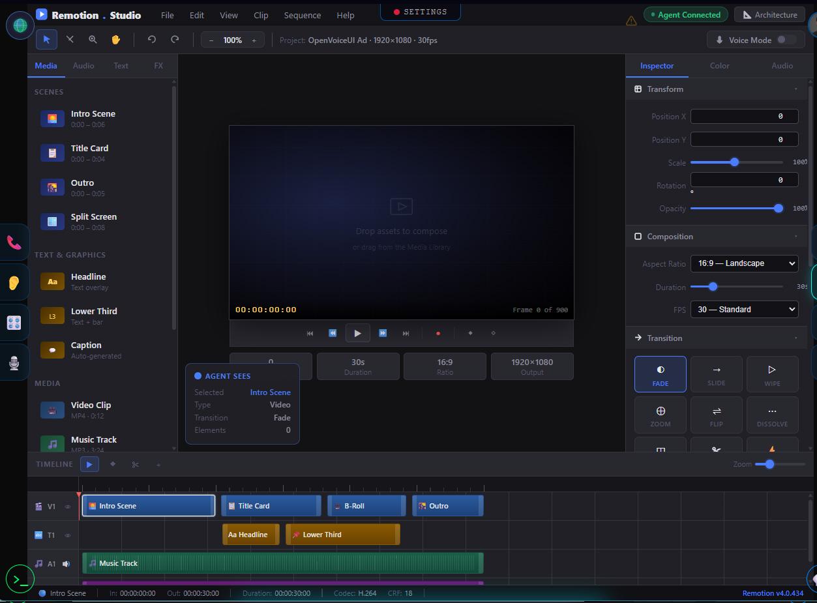Hide video track V1 with its eye toggle
This screenshot has width=817, height=603.
tap(67, 505)
